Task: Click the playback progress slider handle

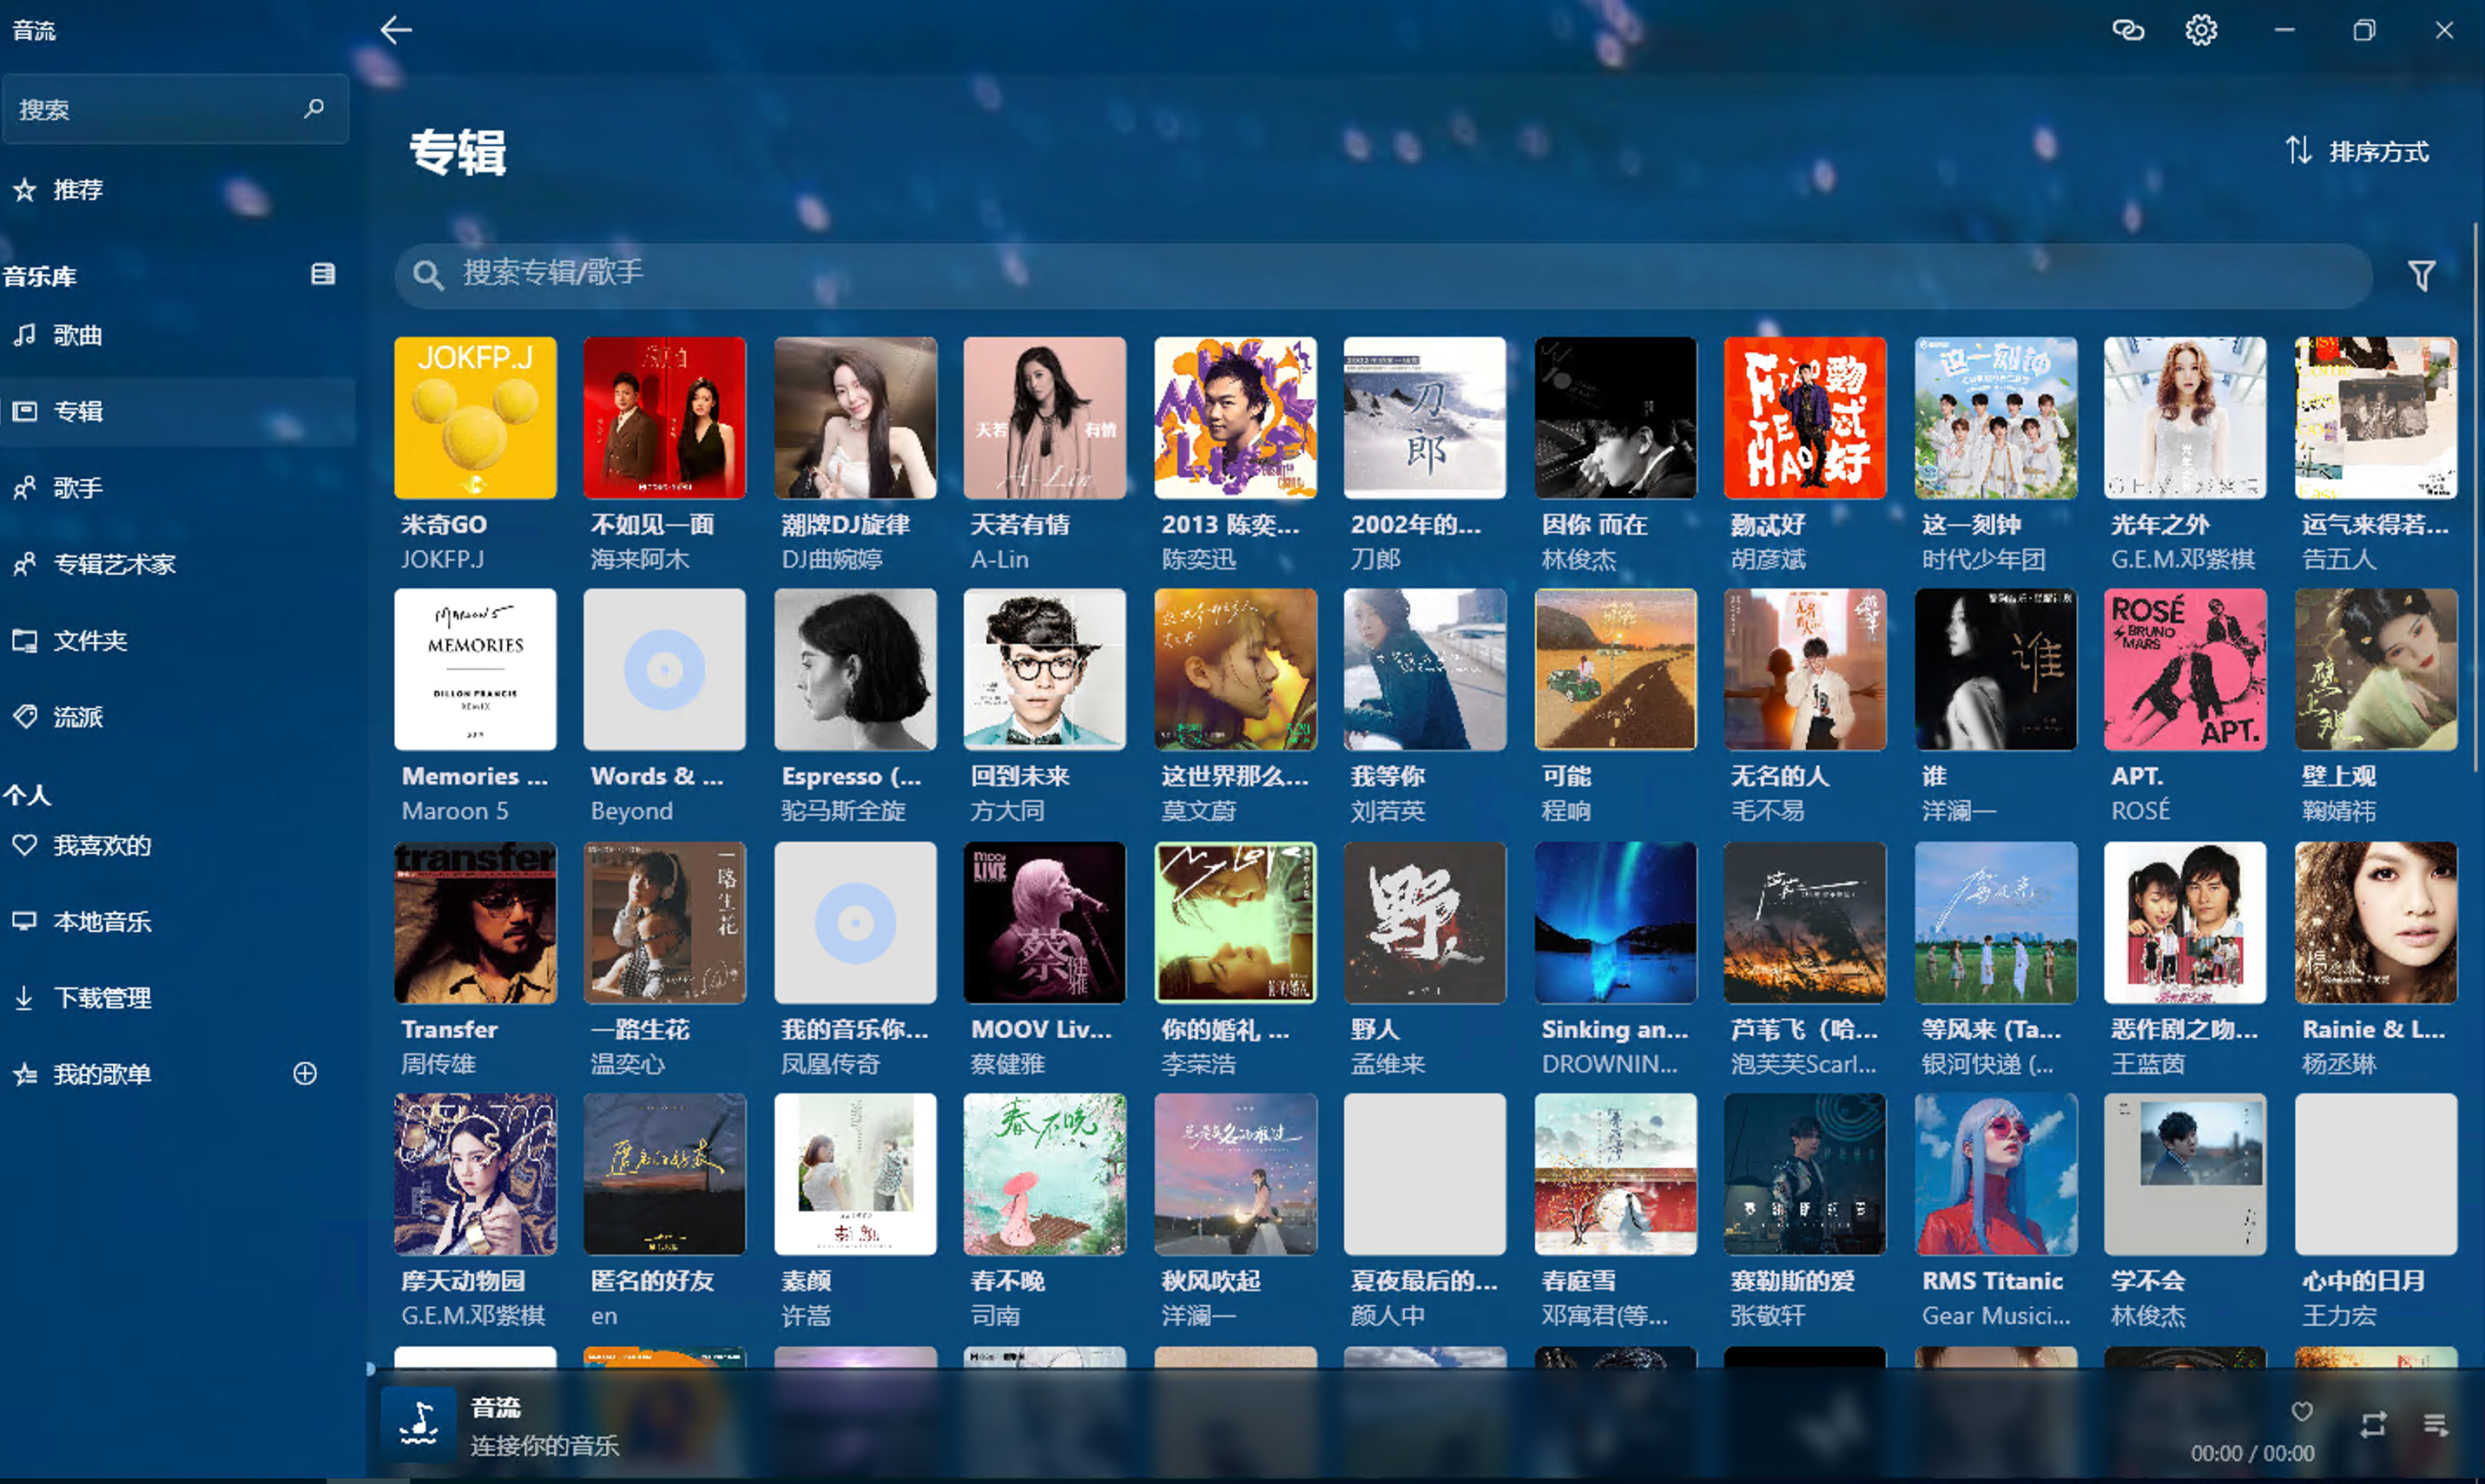Action: point(370,1369)
